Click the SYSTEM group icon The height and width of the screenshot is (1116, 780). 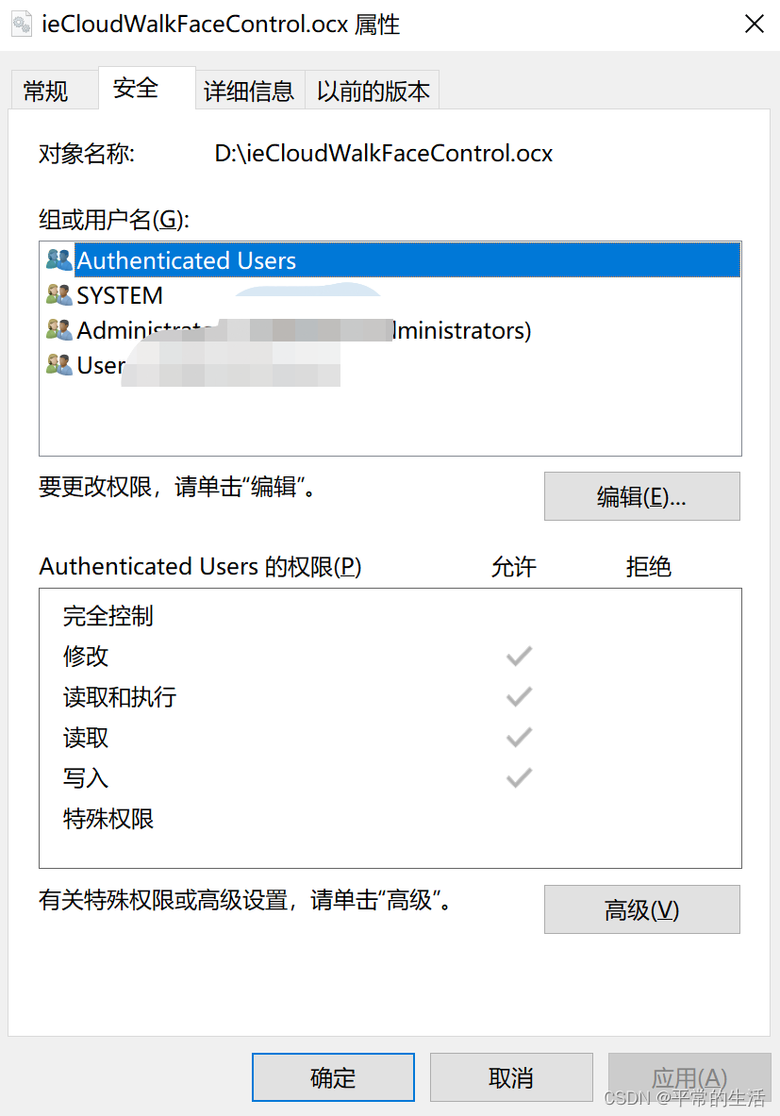coord(58,295)
